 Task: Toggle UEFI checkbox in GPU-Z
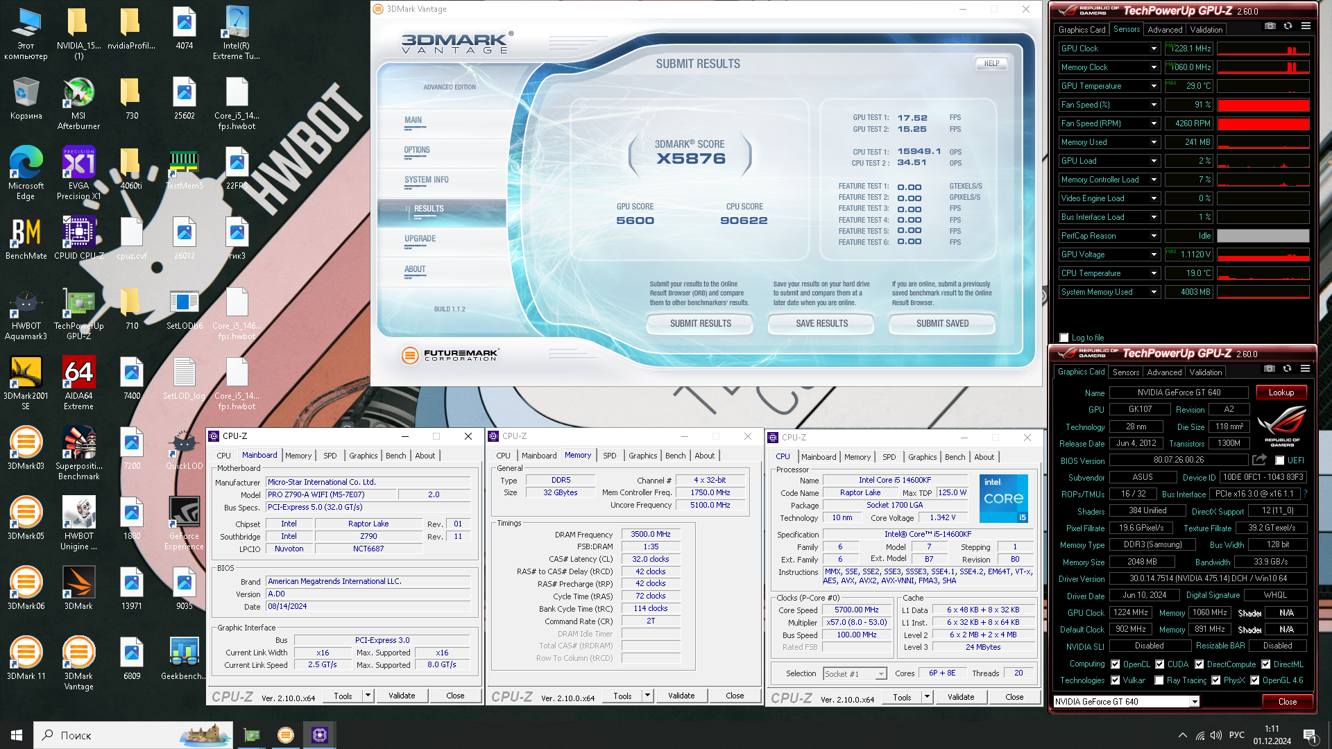(x=1280, y=460)
